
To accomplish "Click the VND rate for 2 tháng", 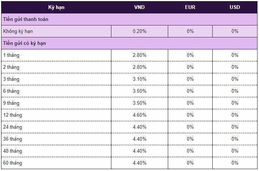I will click(139, 67).
